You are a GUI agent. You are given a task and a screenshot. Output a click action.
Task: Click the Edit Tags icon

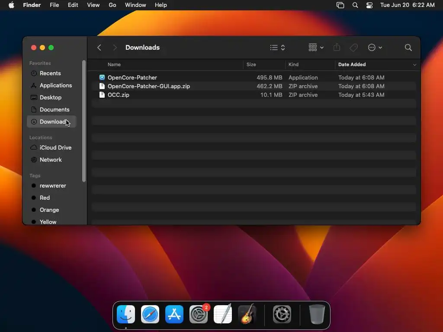click(353, 48)
